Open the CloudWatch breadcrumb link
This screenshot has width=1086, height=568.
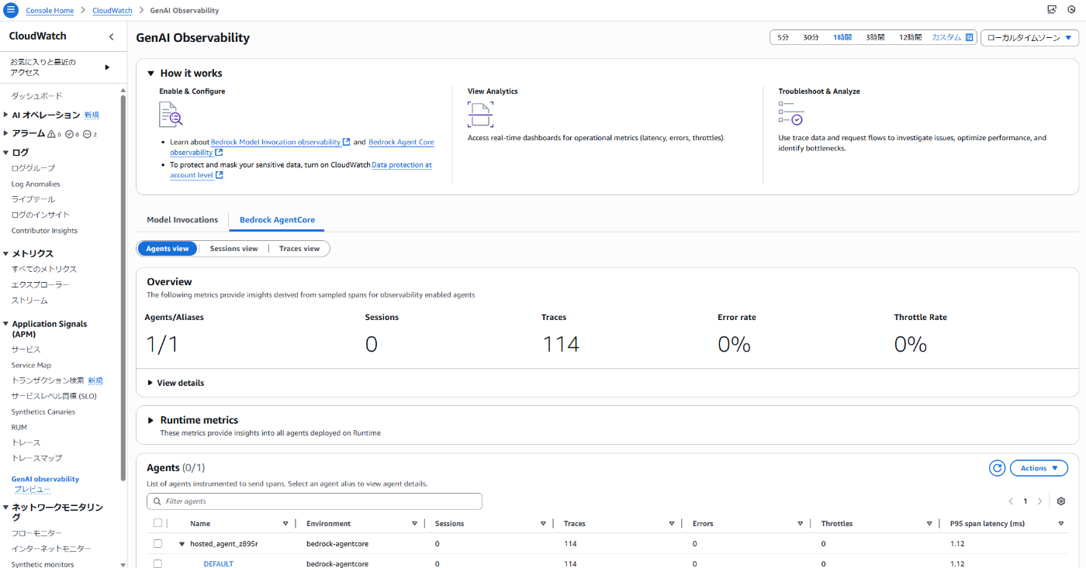point(112,11)
